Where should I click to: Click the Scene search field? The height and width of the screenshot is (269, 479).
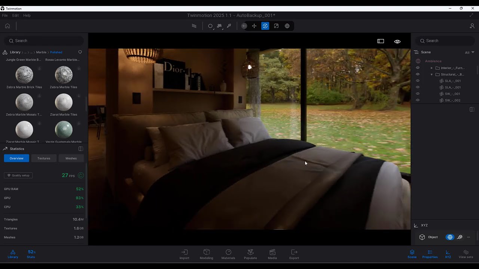[x=445, y=41]
